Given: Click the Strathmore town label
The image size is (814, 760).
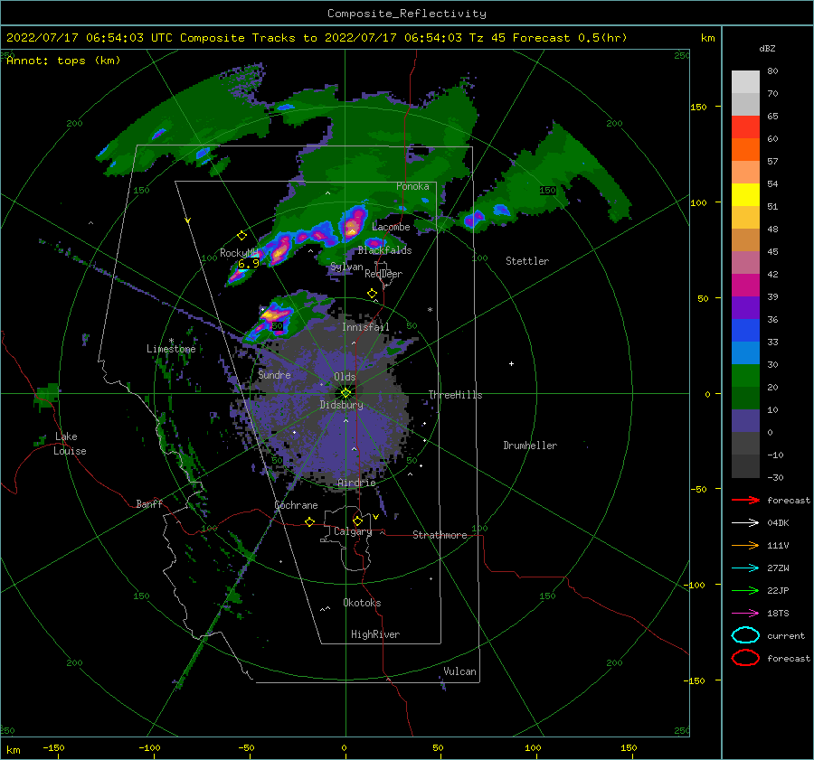Looking at the screenshot, I should (x=440, y=535).
